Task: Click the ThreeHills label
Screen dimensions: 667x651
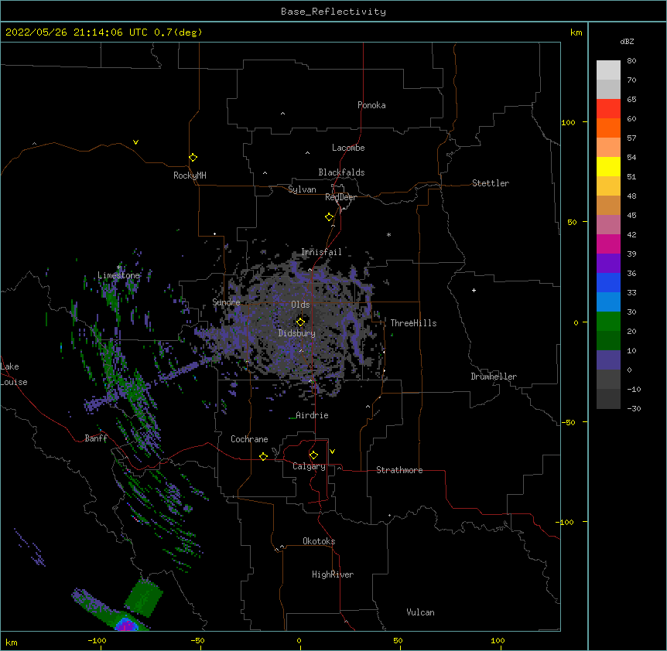Action: point(413,323)
